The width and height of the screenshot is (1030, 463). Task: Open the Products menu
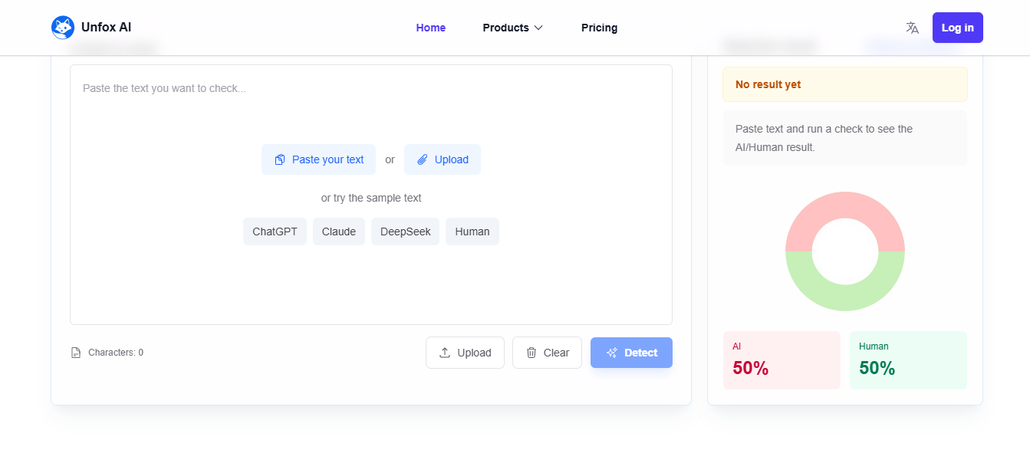point(513,28)
